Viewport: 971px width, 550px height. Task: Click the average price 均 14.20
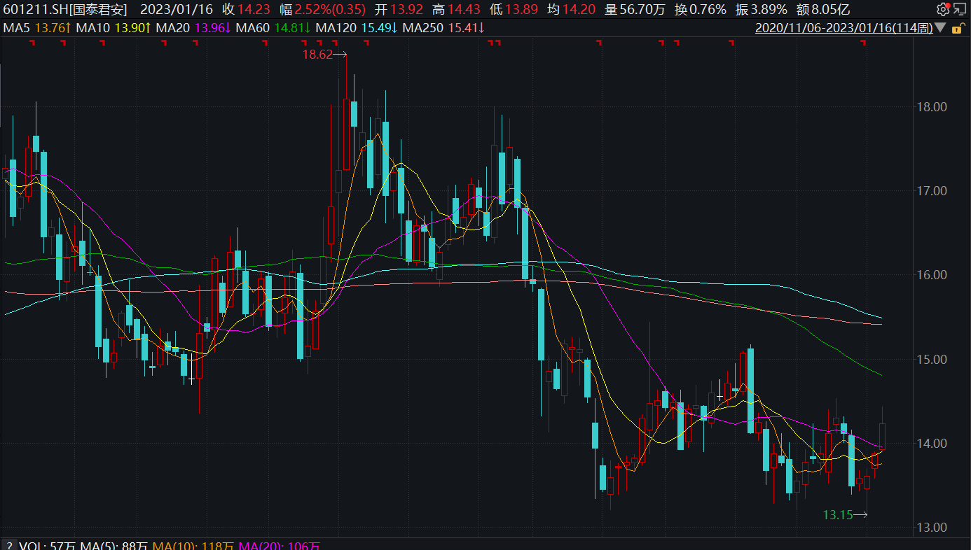[572, 9]
